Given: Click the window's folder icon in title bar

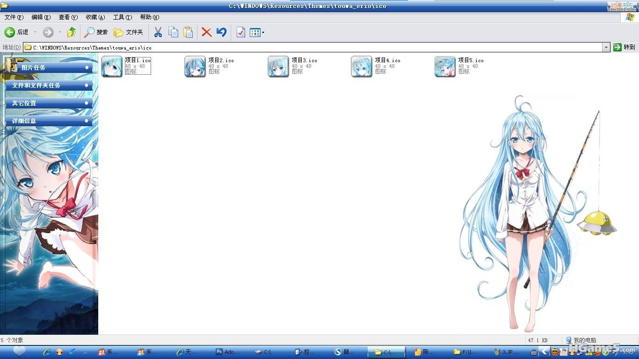Looking at the screenshot, I should coord(4,6).
